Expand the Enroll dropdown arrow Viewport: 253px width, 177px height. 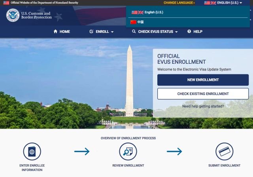click(112, 32)
